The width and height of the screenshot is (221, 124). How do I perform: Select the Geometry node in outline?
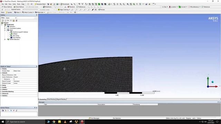[12, 27]
